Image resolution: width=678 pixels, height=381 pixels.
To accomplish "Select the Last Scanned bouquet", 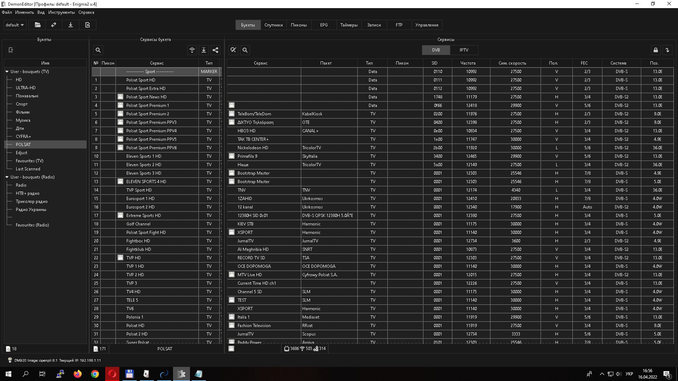I will [45, 169].
